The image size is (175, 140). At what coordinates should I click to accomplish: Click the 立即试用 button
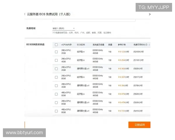[139, 125]
